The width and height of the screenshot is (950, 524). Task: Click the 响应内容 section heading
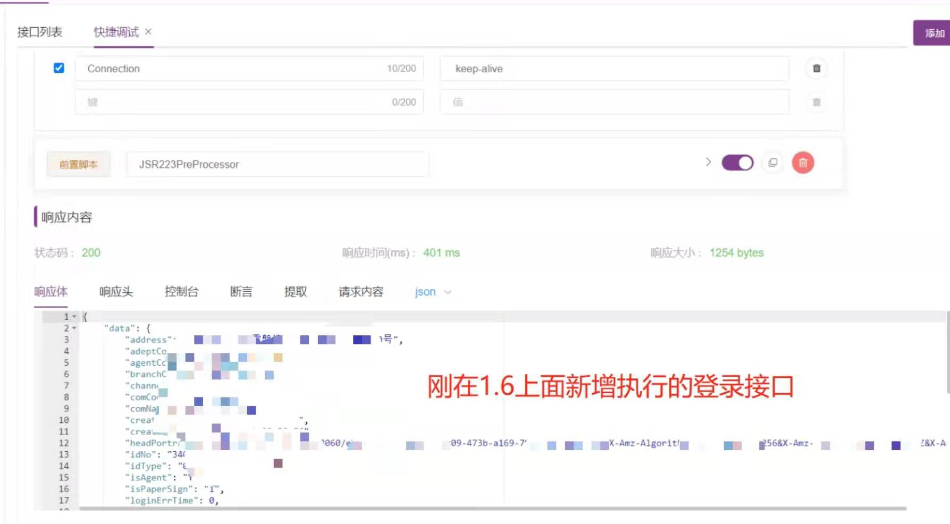click(66, 217)
